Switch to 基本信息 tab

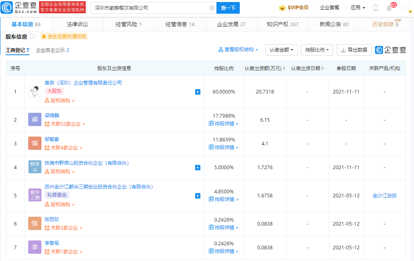(x=26, y=24)
